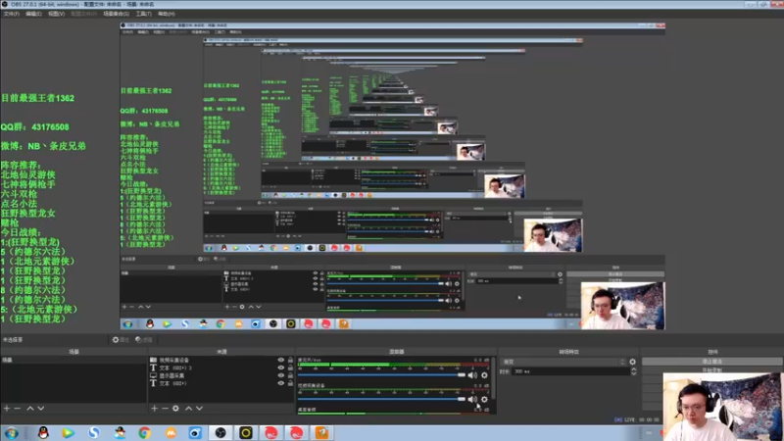Open the blue circle browser taskbar icon
The image size is (784, 441).
point(195,433)
